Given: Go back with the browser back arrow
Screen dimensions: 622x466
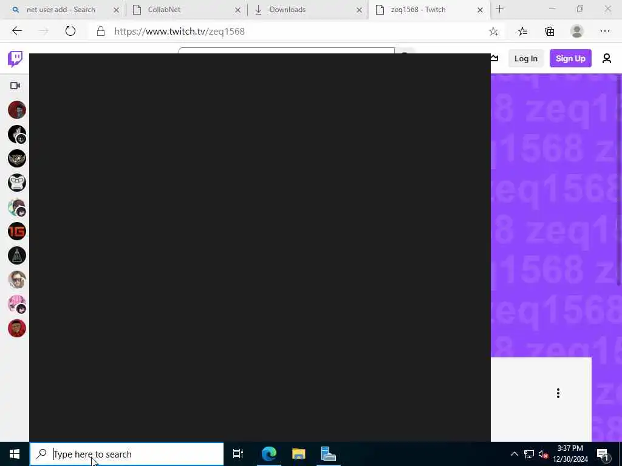Looking at the screenshot, I should pyautogui.click(x=16, y=31).
